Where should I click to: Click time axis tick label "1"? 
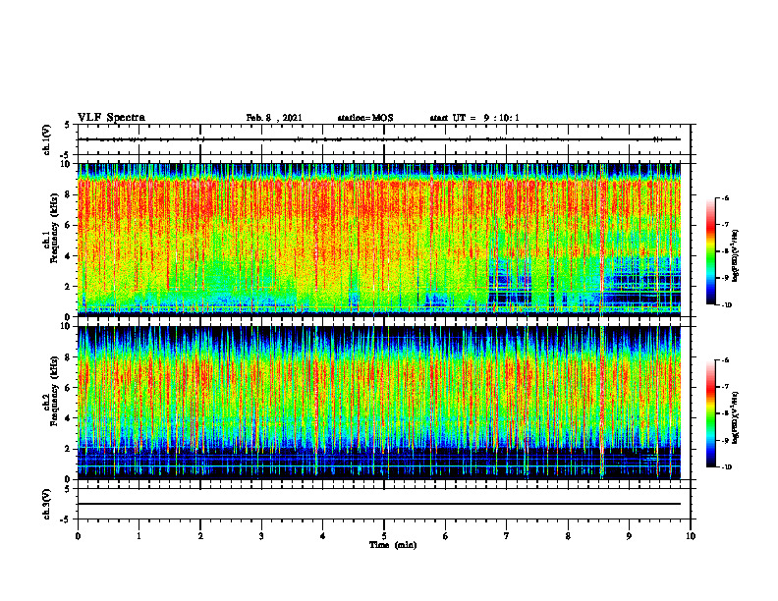pos(139,536)
